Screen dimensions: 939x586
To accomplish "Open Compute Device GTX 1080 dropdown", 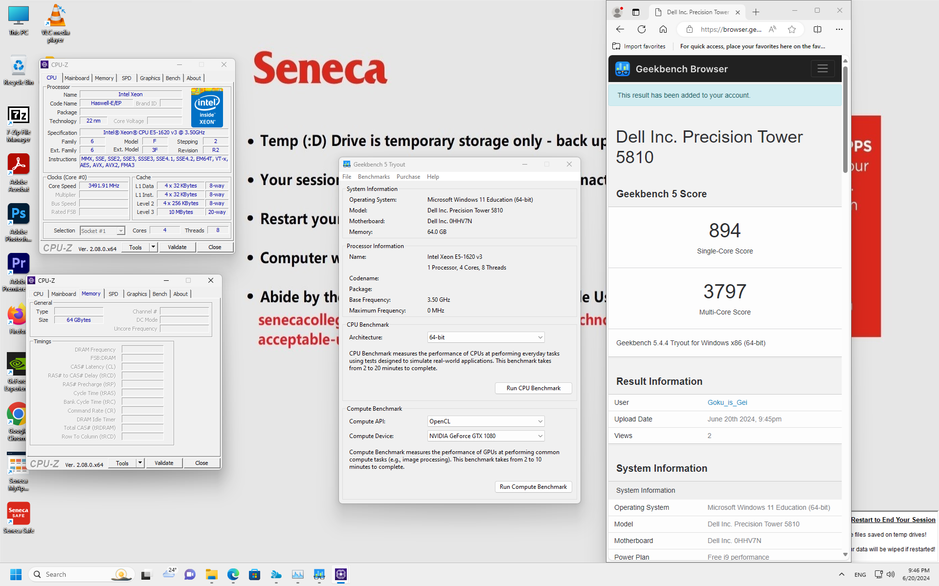I will [x=486, y=436].
